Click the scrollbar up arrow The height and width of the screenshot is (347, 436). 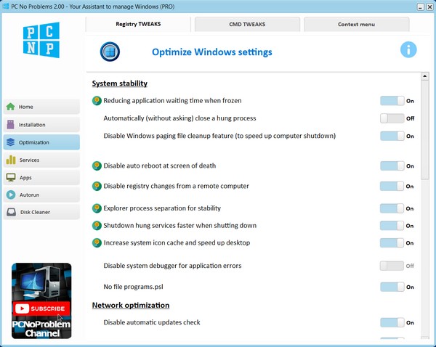click(x=424, y=76)
